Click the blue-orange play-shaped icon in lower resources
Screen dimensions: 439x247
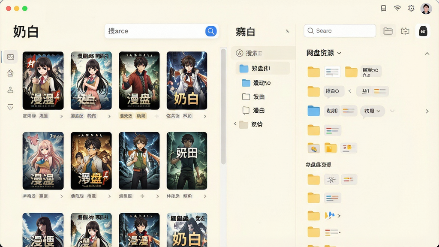pos(330,215)
